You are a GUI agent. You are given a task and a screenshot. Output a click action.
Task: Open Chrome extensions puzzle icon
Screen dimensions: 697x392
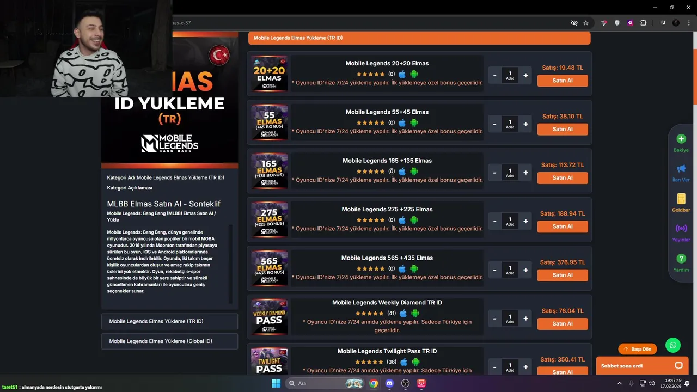[644, 23]
